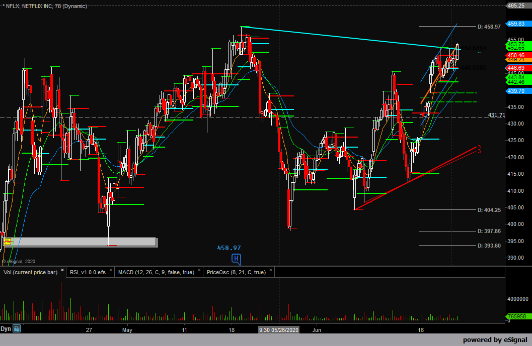Click the blue H high marker icon
The height and width of the screenshot is (346, 532).
(236, 259)
